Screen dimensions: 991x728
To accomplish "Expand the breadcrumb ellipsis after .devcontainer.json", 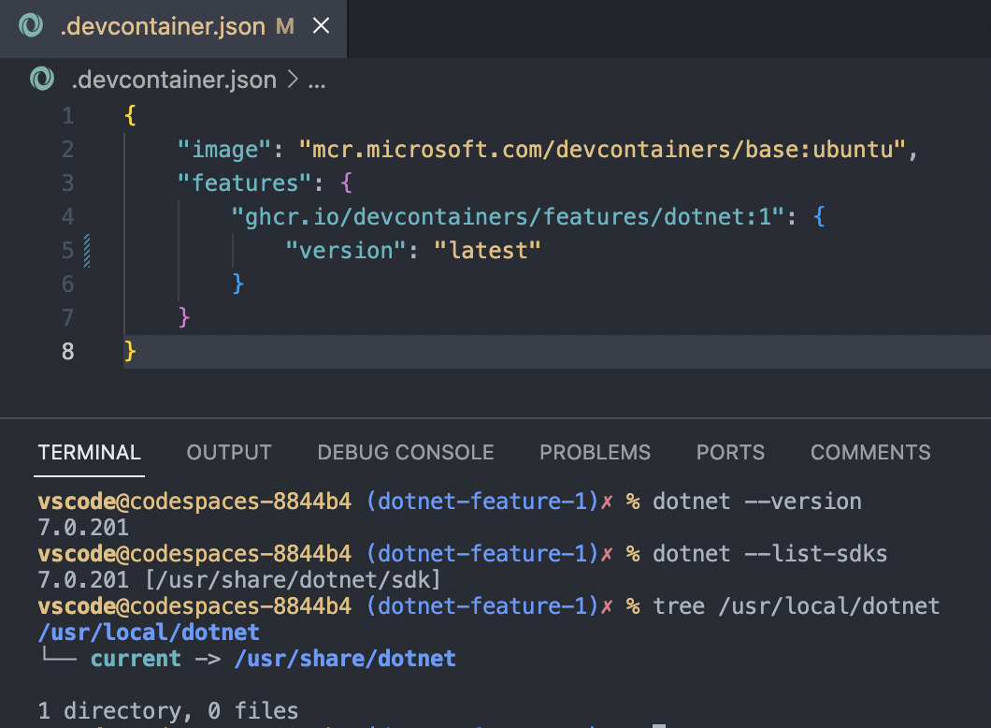I will 314,80.
